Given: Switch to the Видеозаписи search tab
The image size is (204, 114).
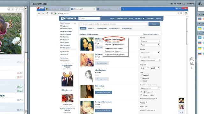Looking at the screenshot, I should [127, 28].
